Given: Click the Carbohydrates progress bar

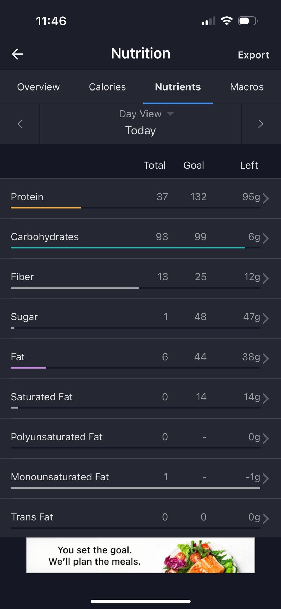Looking at the screenshot, I should click(x=136, y=248).
